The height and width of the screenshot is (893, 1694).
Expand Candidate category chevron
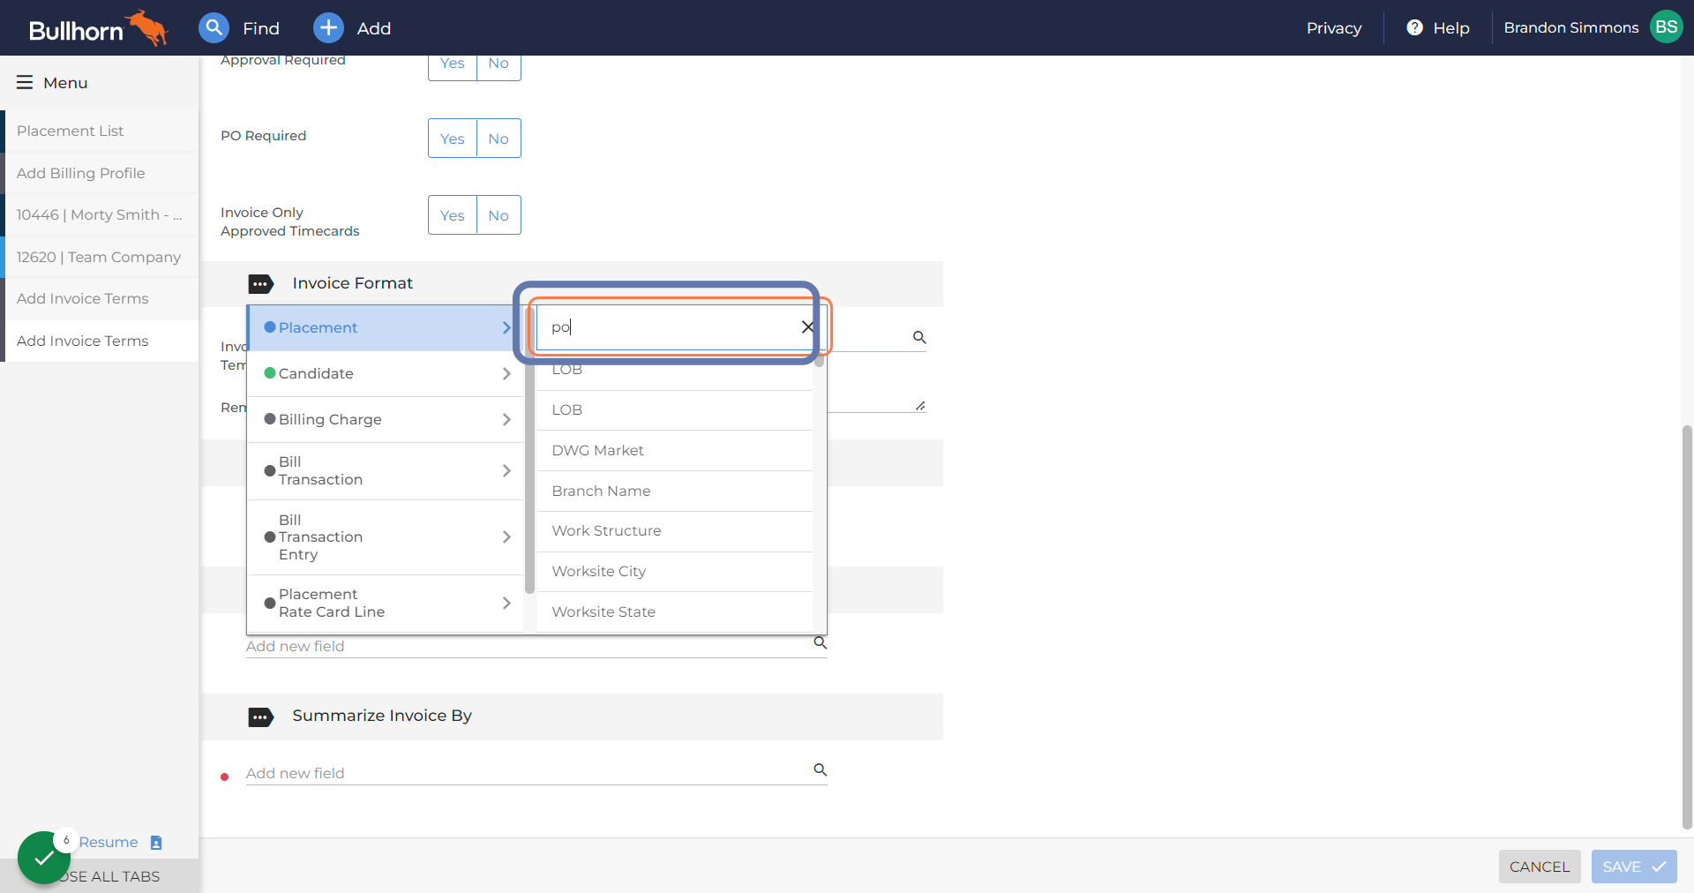(x=506, y=373)
